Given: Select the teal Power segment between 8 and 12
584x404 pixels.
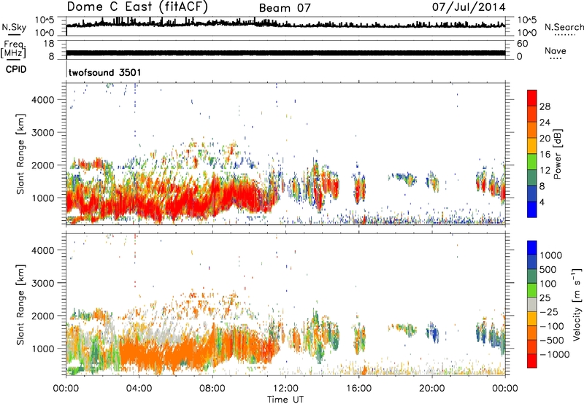Looking at the screenshot, I should (x=532, y=178).
